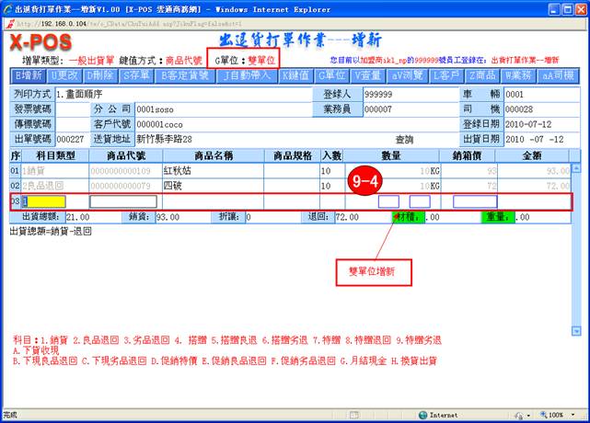The height and width of the screenshot is (423, 590).
Task: Switch key-in mode with K鍵值
Action: point(295,74)
